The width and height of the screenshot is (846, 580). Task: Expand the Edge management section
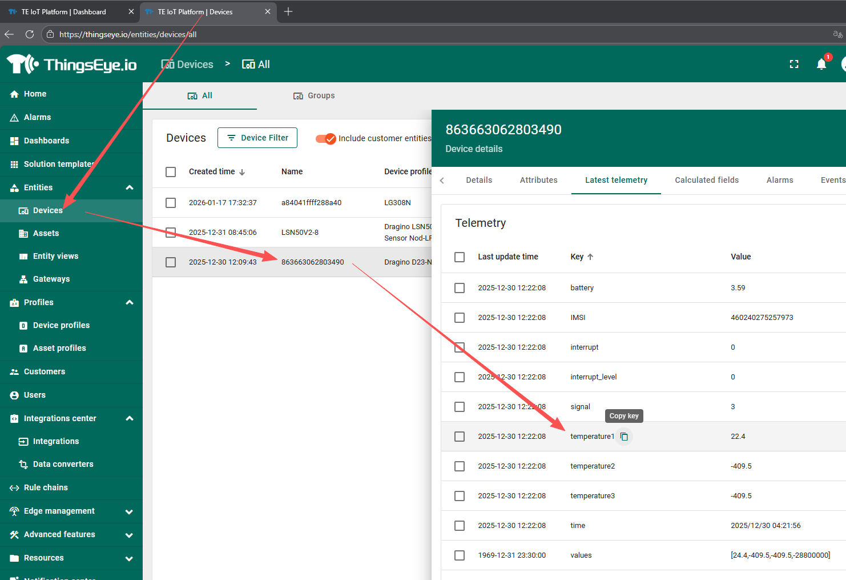[x=130, y=511]
